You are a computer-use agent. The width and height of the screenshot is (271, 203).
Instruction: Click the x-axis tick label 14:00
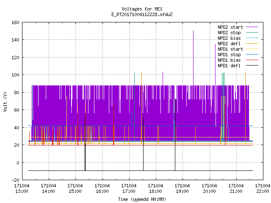coord(49,192)
